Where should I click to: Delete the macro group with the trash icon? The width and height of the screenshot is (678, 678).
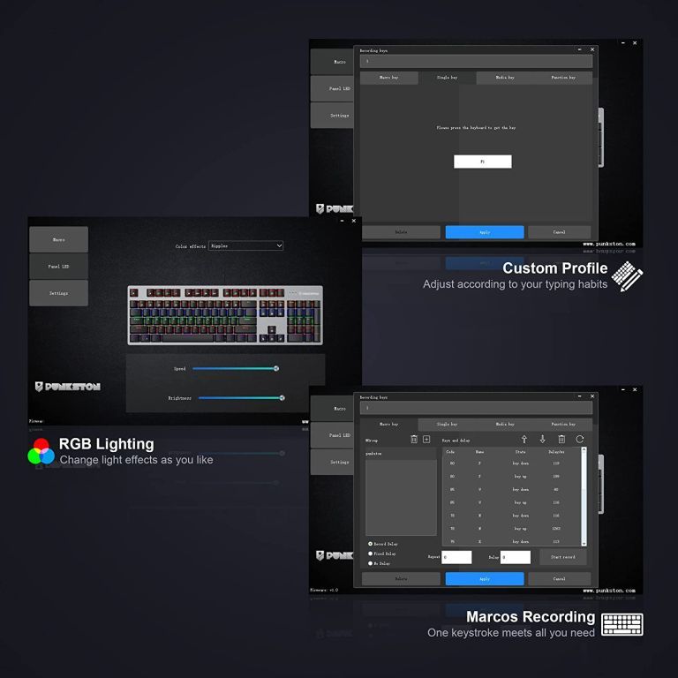[414, 440]
